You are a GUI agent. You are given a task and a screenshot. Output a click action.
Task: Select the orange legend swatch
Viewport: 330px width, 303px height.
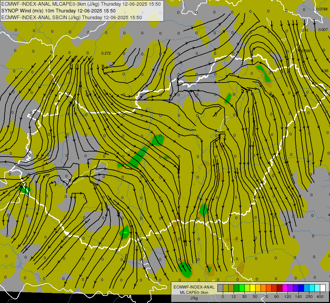click(x=264, y=288)
